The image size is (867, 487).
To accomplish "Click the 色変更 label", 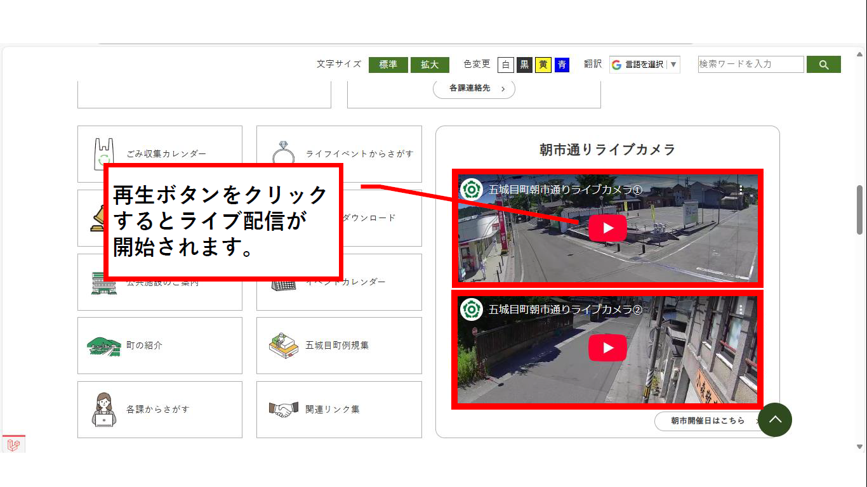I will (x=477, y=64).
